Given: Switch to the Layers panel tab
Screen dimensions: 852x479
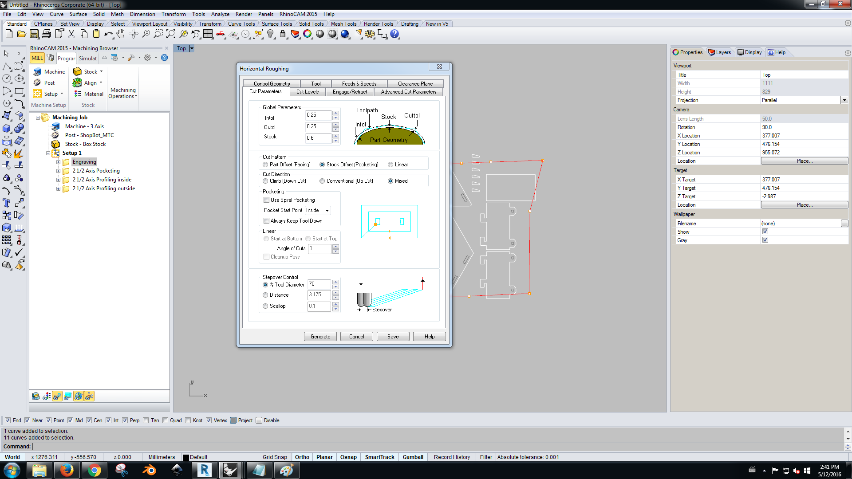Looking at the screenshot, I should [x=720, y=52].
